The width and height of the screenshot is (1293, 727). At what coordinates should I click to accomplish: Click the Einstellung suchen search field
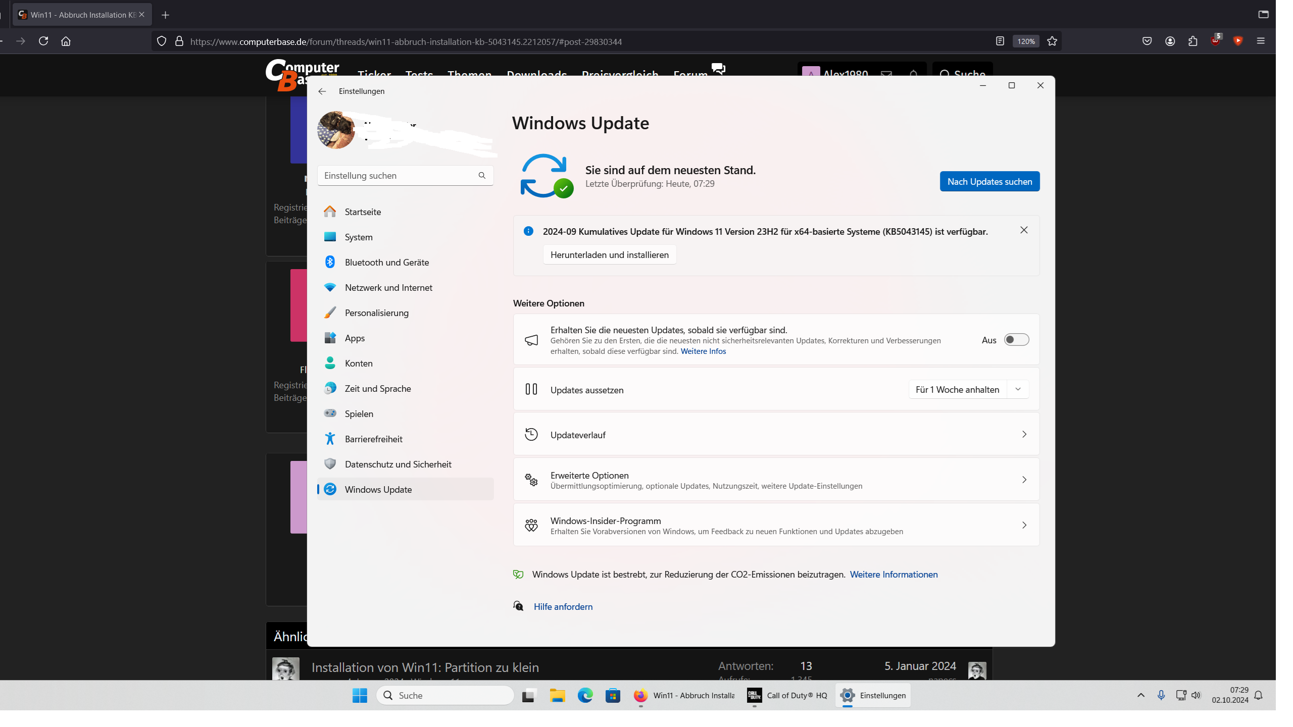[396, 176]
